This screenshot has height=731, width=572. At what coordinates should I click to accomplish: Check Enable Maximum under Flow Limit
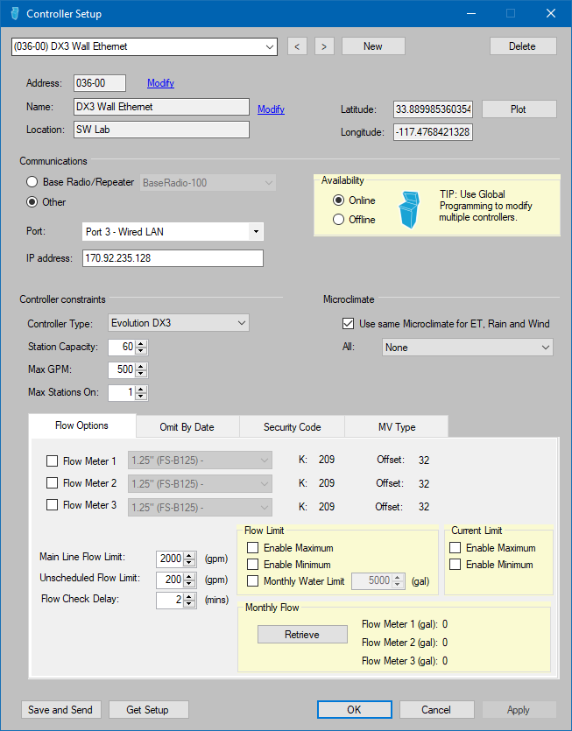(x=252, y=548)
